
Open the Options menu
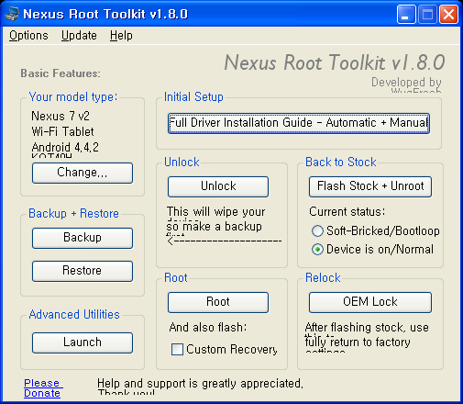28,36
